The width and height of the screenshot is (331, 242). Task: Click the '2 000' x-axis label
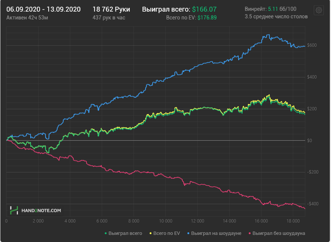click(38, 221)
